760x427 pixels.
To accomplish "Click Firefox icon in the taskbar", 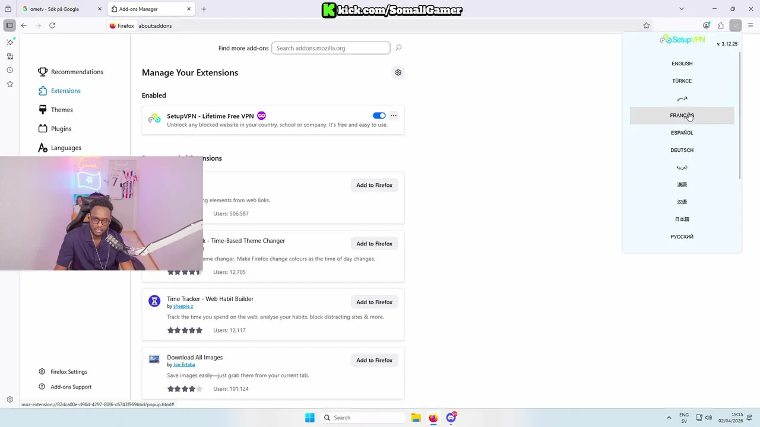I will (433, 418).
